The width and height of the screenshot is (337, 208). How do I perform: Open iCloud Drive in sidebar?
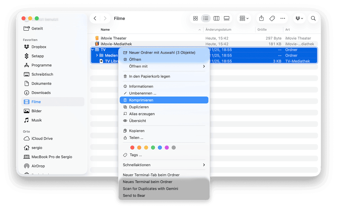point(42,138)
